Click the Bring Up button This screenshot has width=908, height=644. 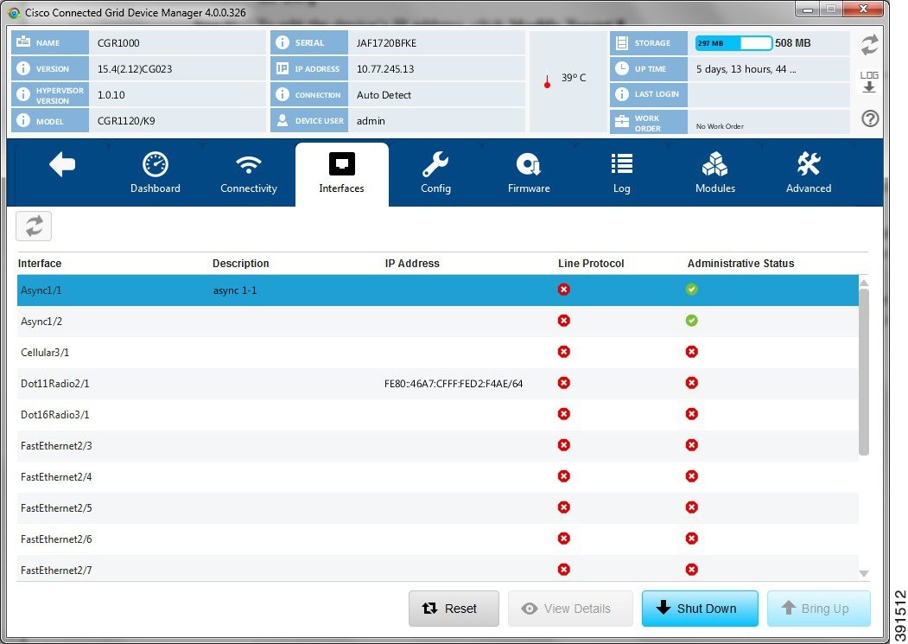tap(818, 609)
